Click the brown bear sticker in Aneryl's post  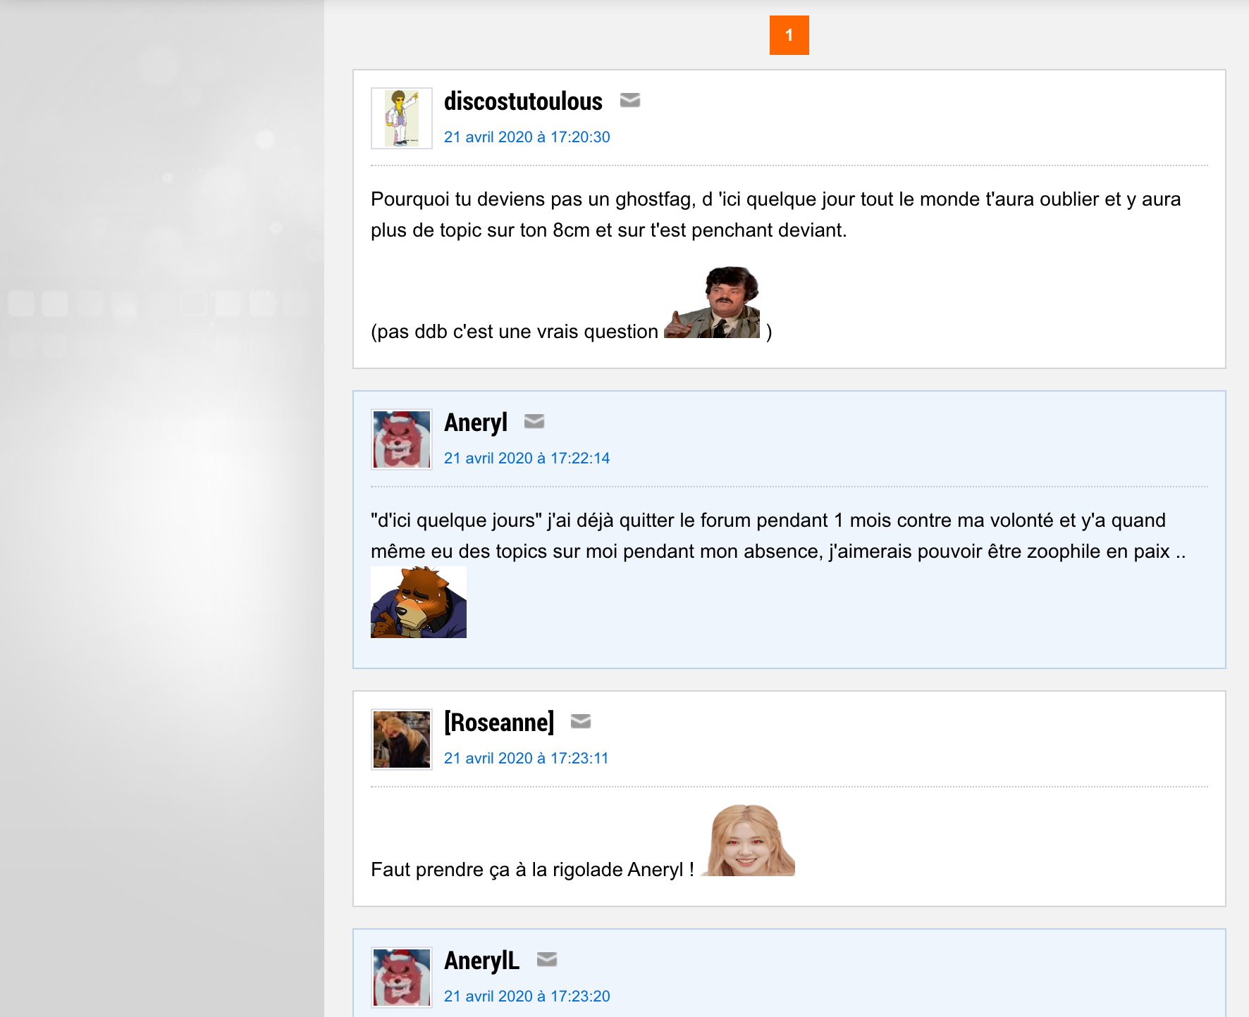click(x=419, y=602)
